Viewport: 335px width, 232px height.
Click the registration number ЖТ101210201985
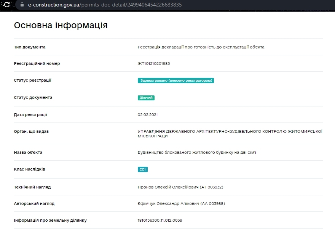coord(154,64)
